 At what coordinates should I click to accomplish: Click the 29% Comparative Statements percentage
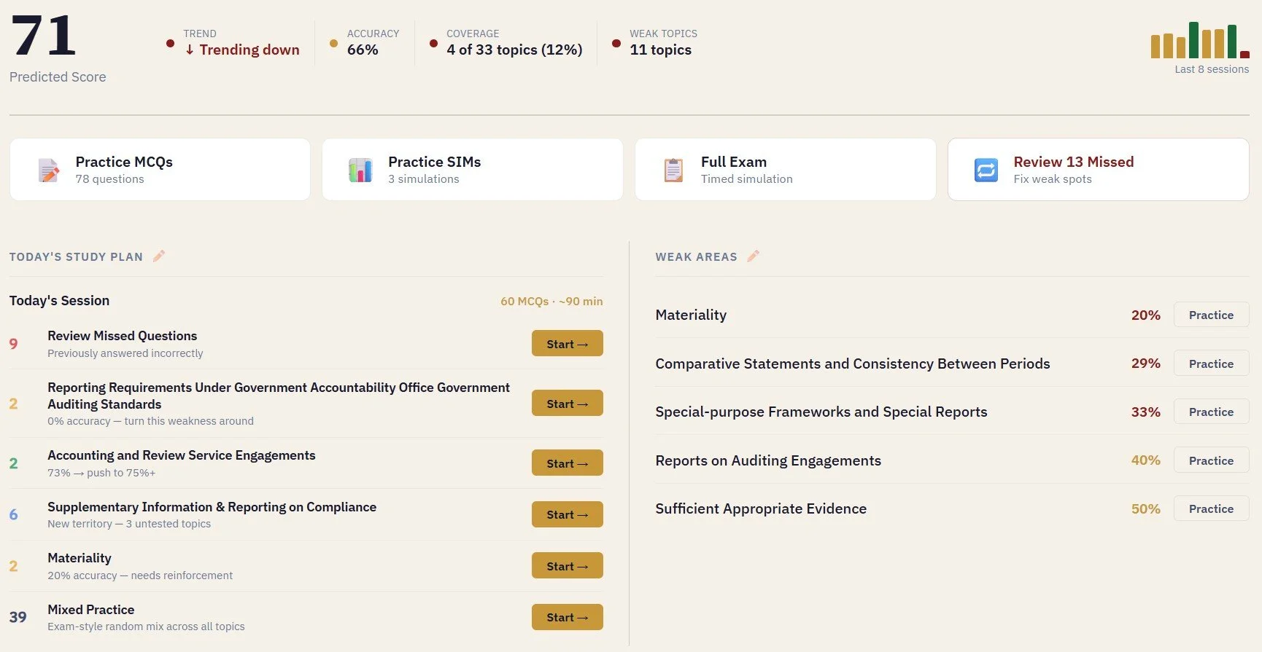1145,363
